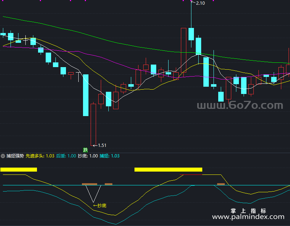Click the white V-shaped 抄底 signal

tap(93, 194)
